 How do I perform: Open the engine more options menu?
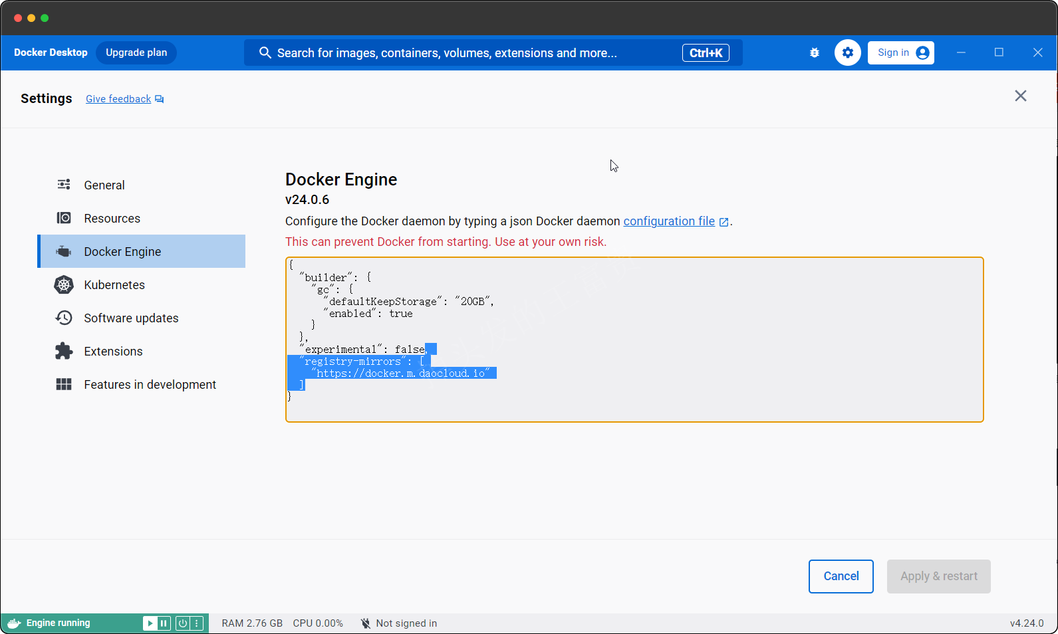coord(197,623)
